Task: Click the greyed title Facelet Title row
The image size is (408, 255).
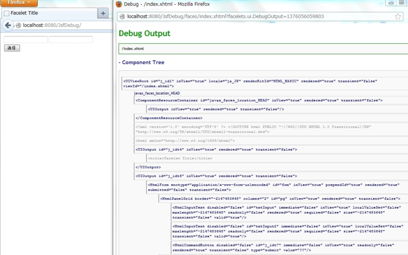Action: point(277,158)
